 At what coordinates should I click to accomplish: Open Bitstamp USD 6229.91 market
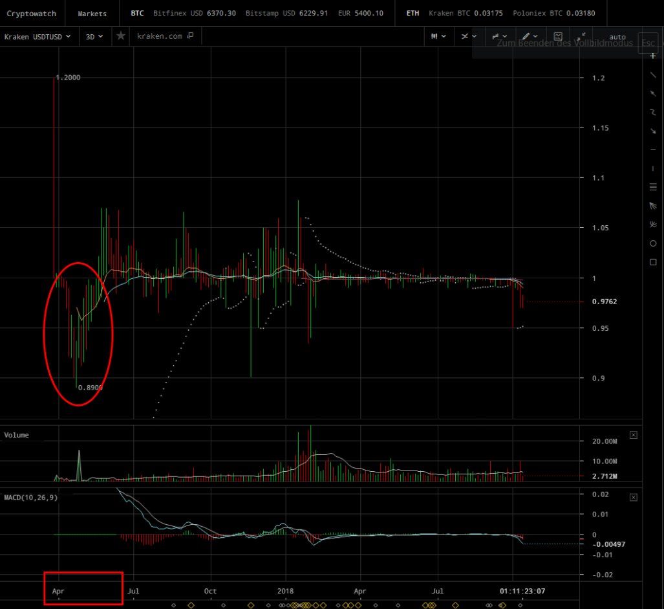point(286,13)
